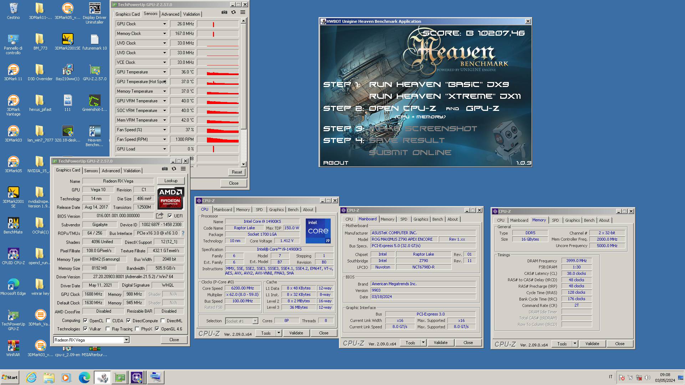Open Internet Explorer from the taskbar
This screenshot has height=385, width=685.
[x=31, y=378]
